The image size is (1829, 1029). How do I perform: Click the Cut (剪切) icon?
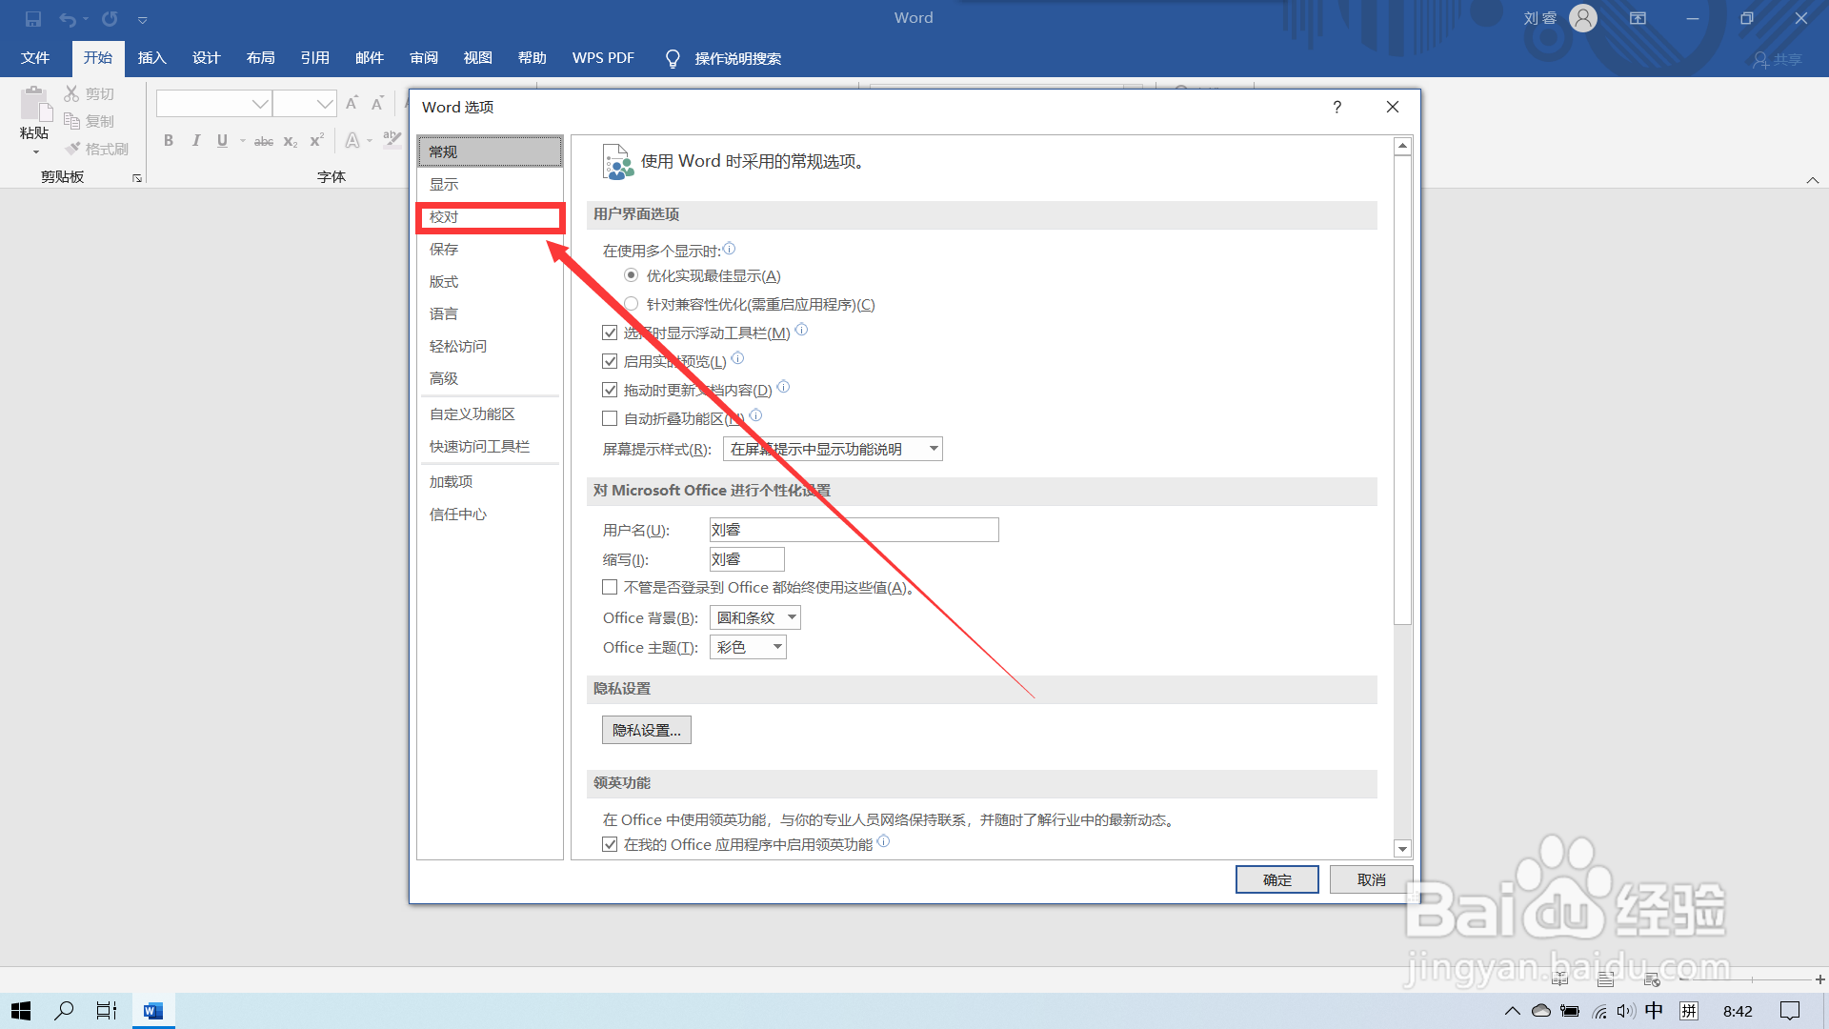71,93
